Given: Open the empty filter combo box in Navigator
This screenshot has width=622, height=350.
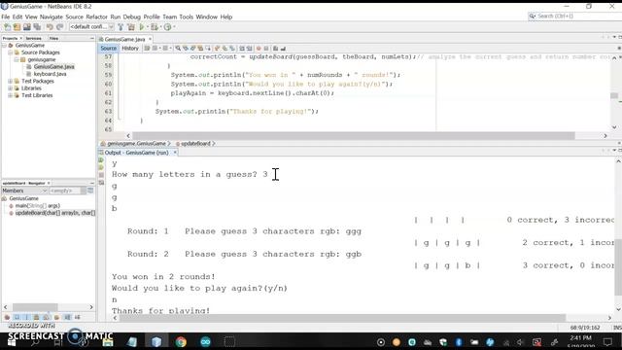Looking at the screenshot, I should click(67, 191).
